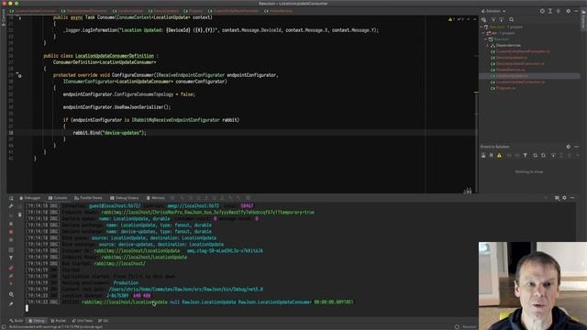Image resolution: width=587 pixels, height=330 pixels.
Task: Expand the Dependencies node
Action: click(x=488, y=45)
